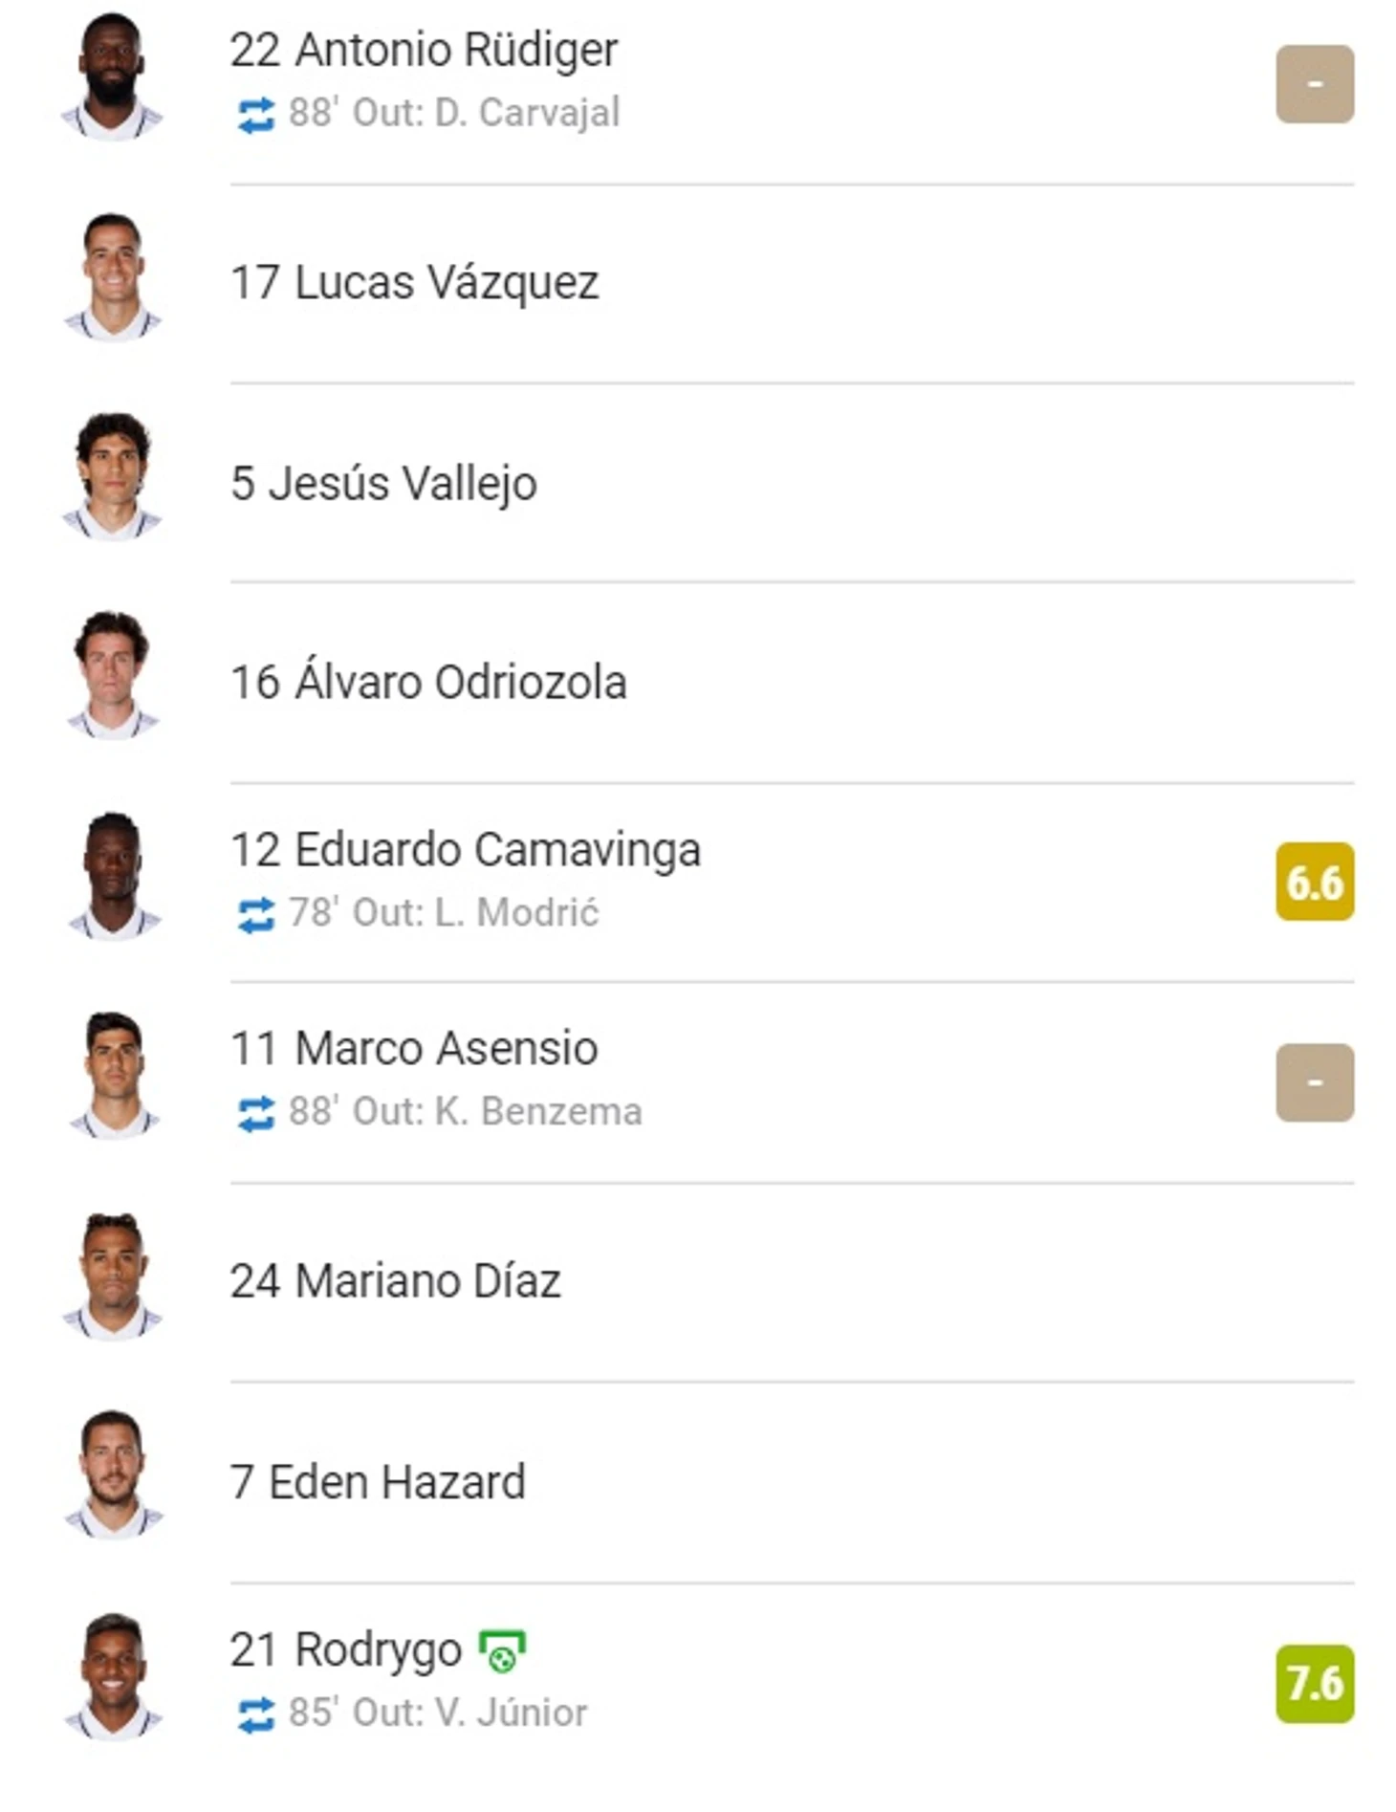This screenshot has height=1812, width=1396.
Task: Open Lucas Vázquez's player photo
Action: tap(112, 278)
